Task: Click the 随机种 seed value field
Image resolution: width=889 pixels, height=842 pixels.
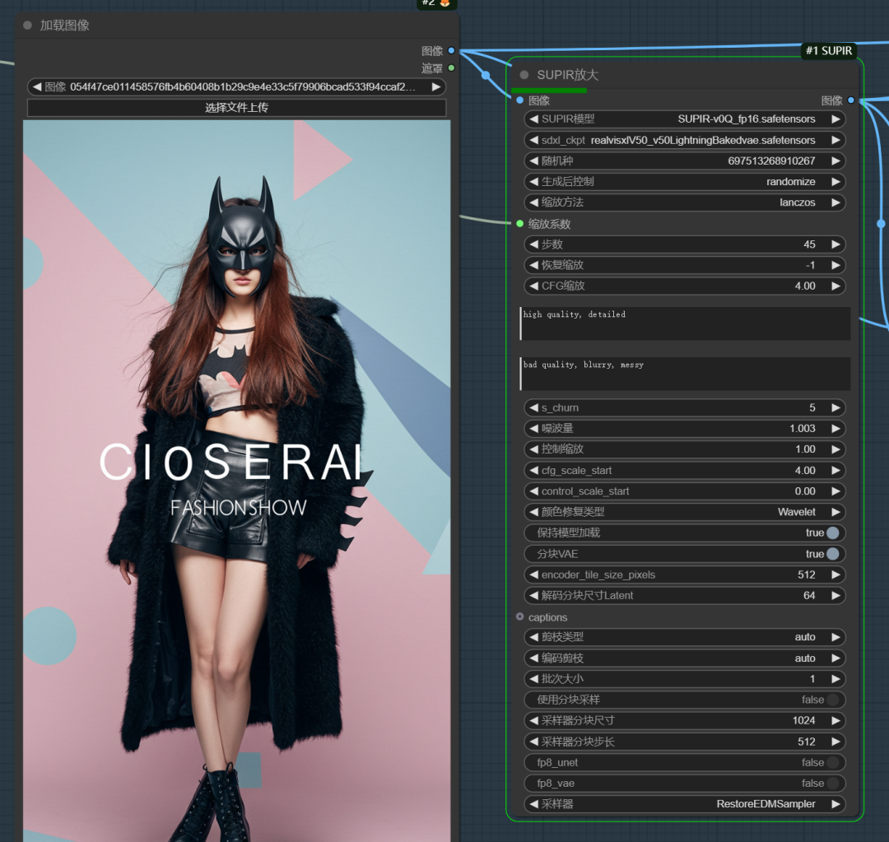Action: [x=685, y=161]
